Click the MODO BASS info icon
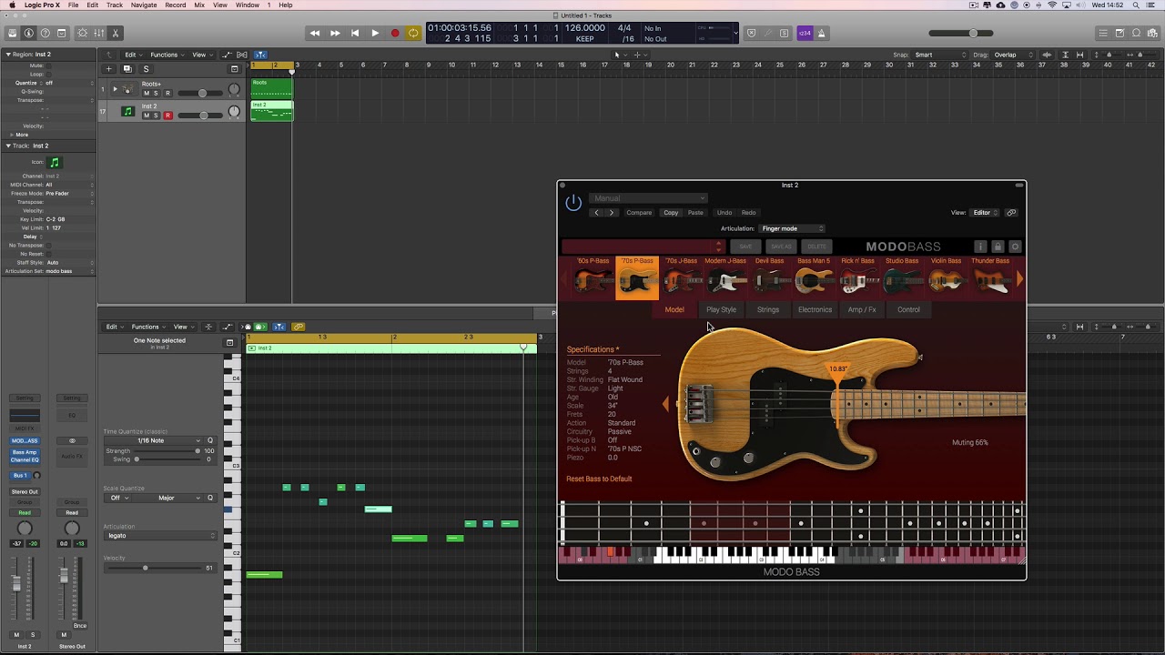The image size is (1165, 655). [x=980, y=247]
